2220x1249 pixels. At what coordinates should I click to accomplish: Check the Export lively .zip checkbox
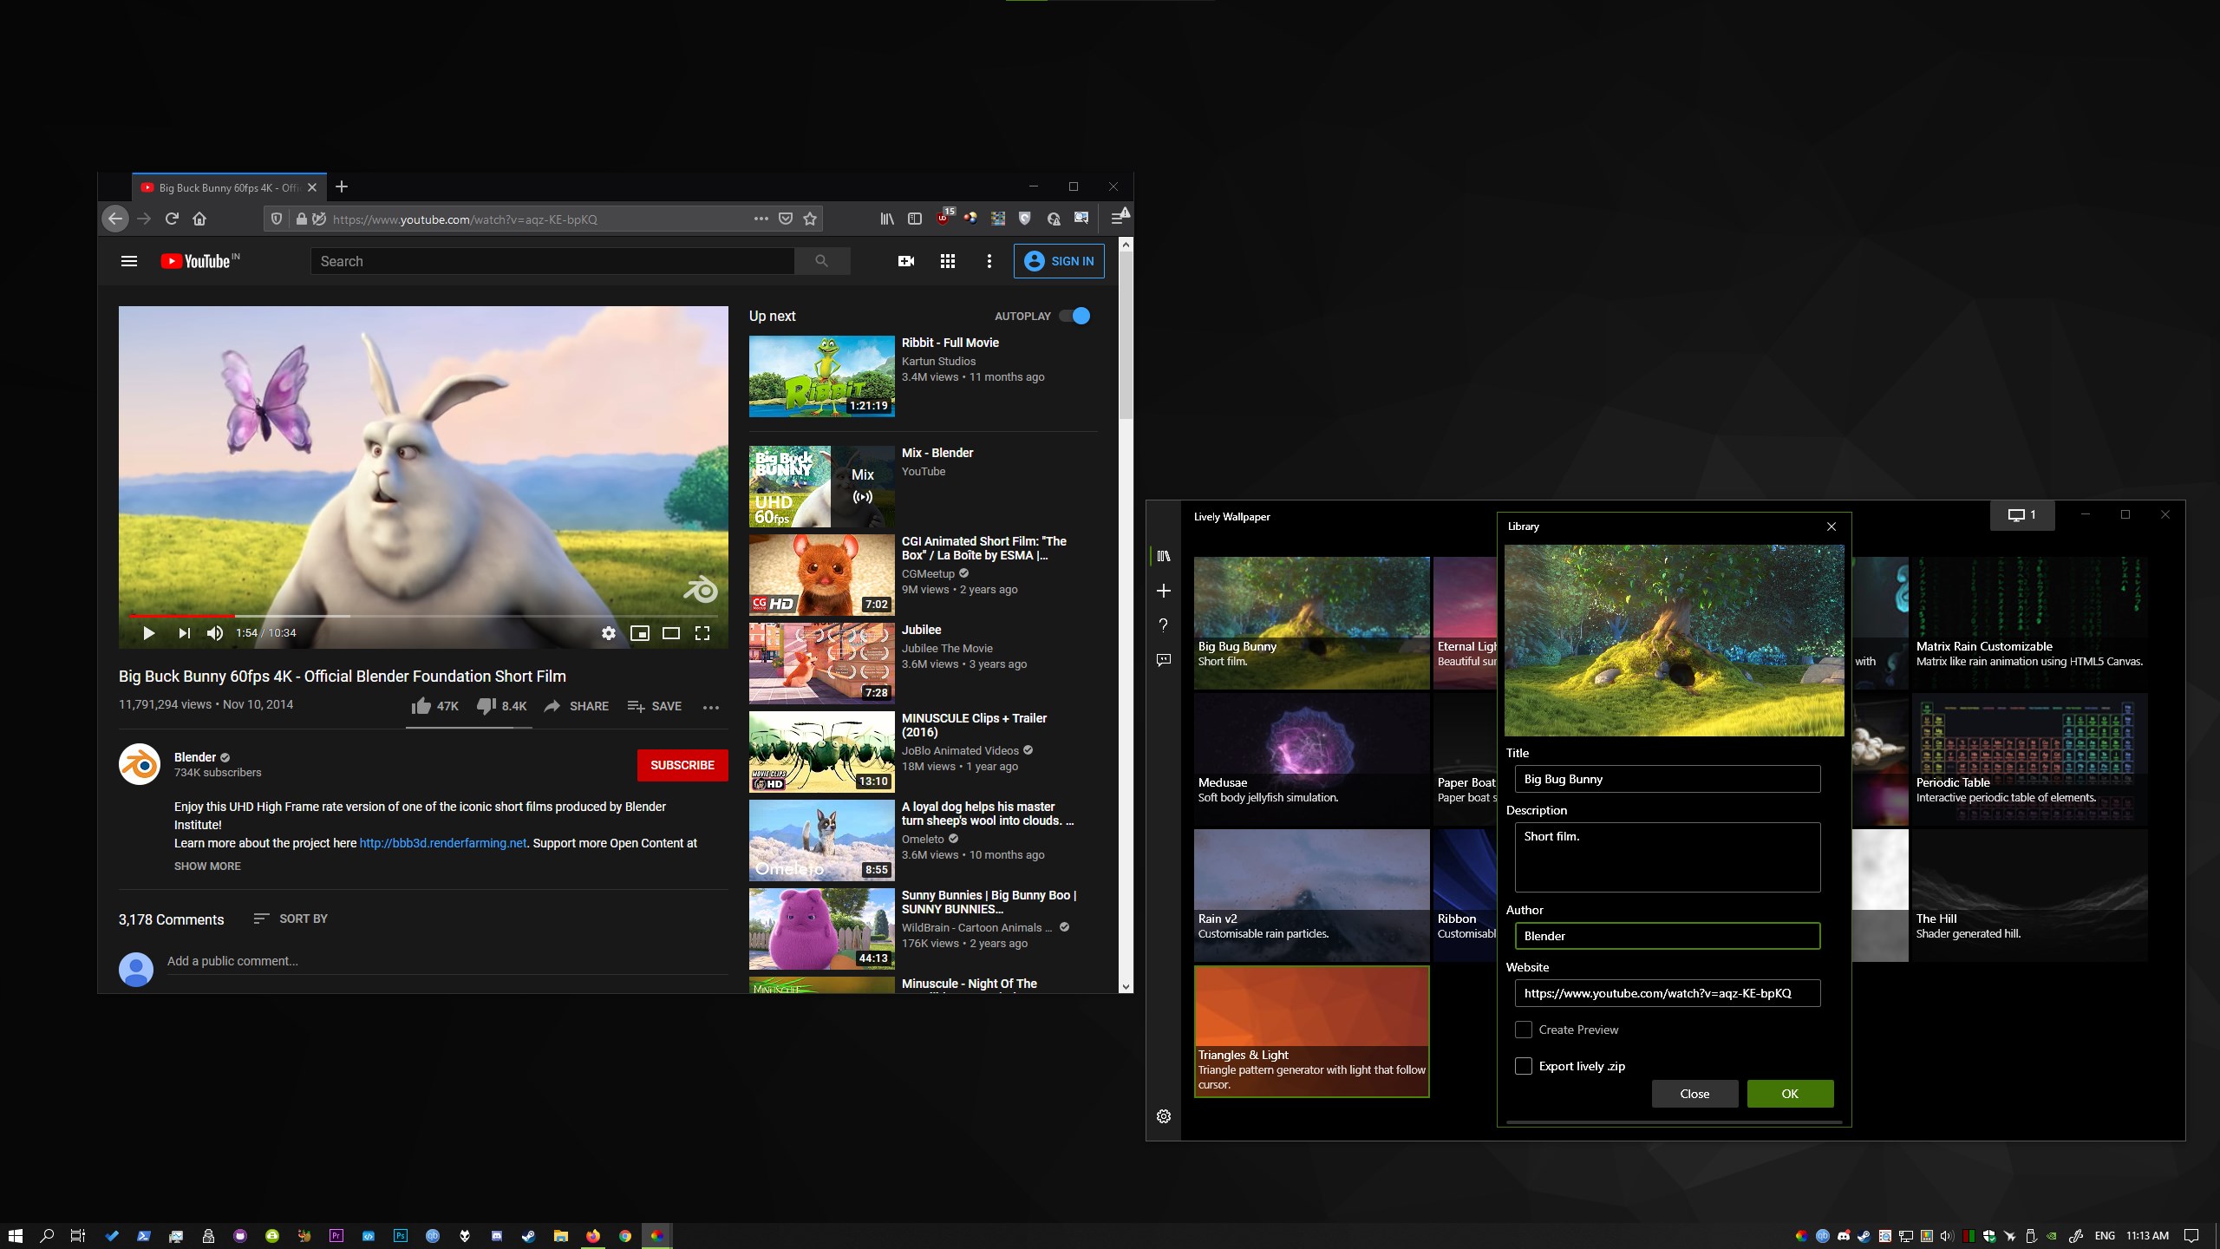[1524, 1066]
